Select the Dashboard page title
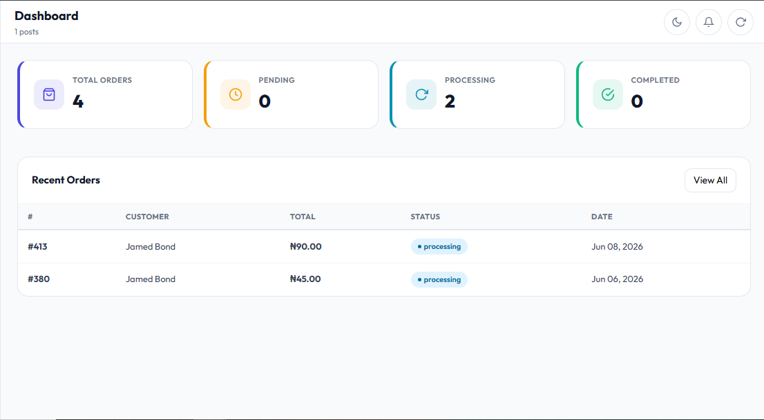764x420 pixels. tap(46, 16)
